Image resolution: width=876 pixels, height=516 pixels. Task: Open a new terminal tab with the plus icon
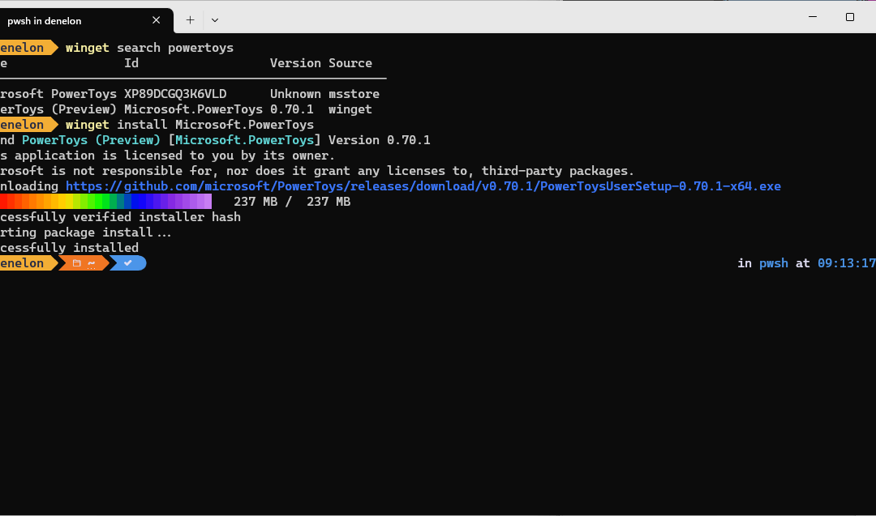pos(190,19)
